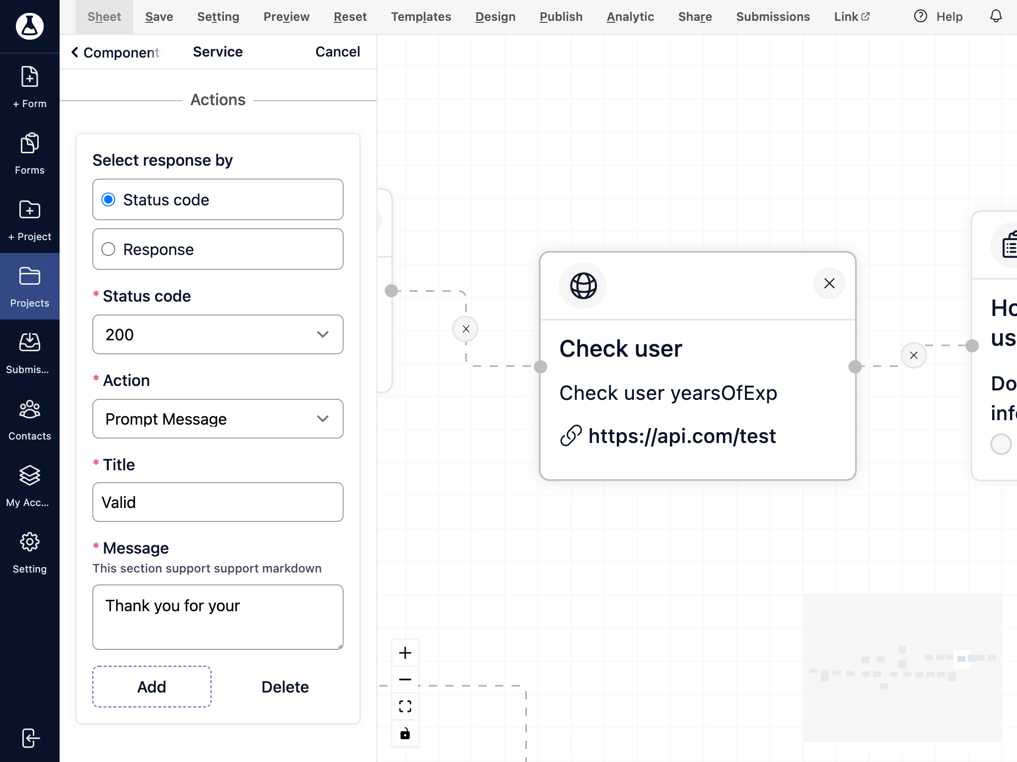Fit the canvas view to screen
The height and width of the screenshot is (762, 1017).
pyautogui.click(x=405, y=706)
